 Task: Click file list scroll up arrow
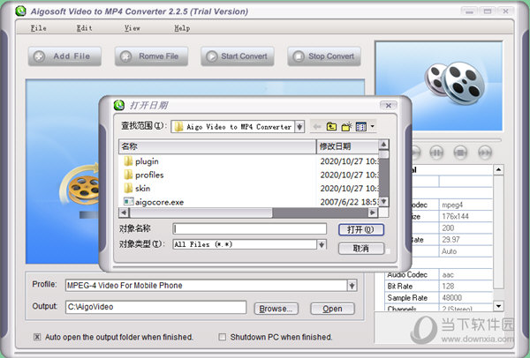tap(383, 145)
